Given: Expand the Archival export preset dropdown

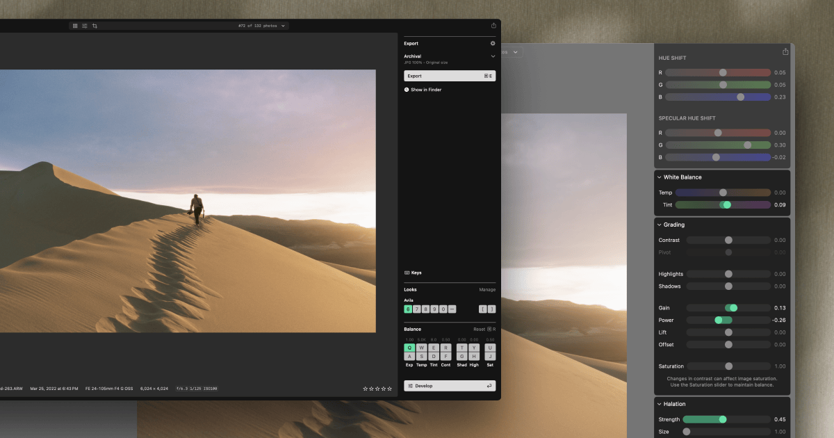Looking at the screenshot, I should 493,56.
